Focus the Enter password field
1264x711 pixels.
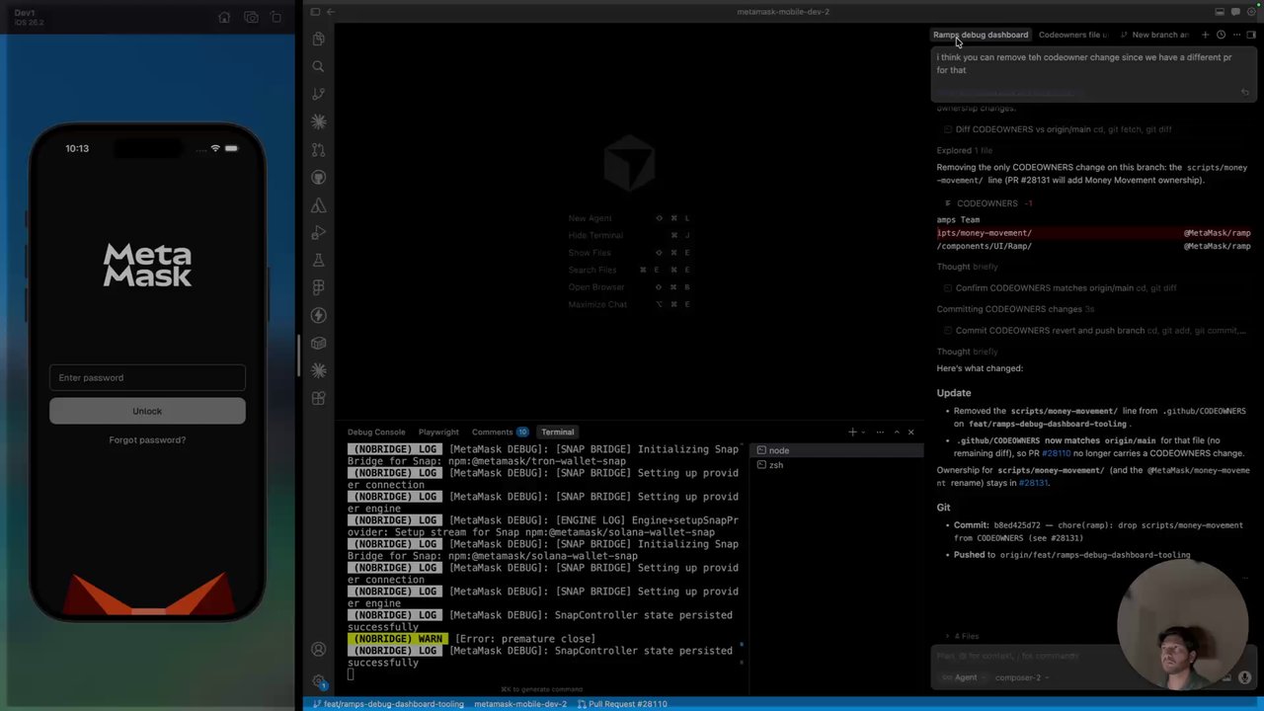(x=147, y=377)
